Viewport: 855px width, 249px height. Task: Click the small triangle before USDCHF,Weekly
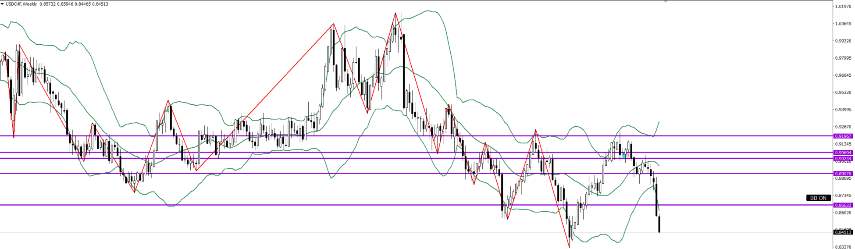click(x=2, y=4)
